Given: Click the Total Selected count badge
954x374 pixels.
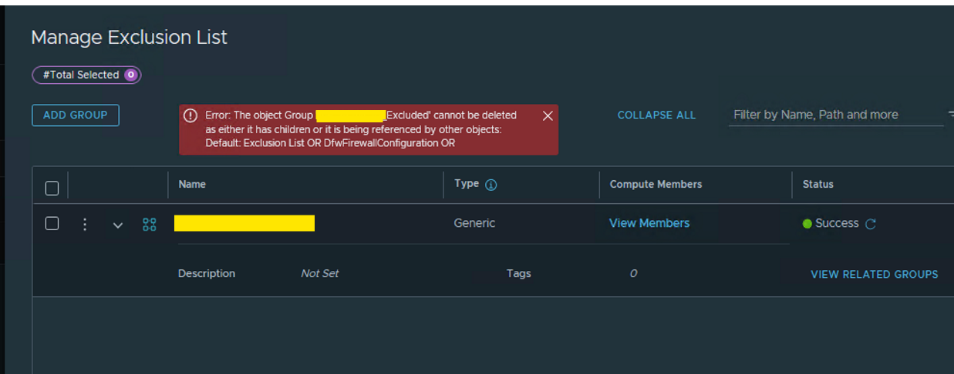Looking at the screenshot, I should (130, 75).
